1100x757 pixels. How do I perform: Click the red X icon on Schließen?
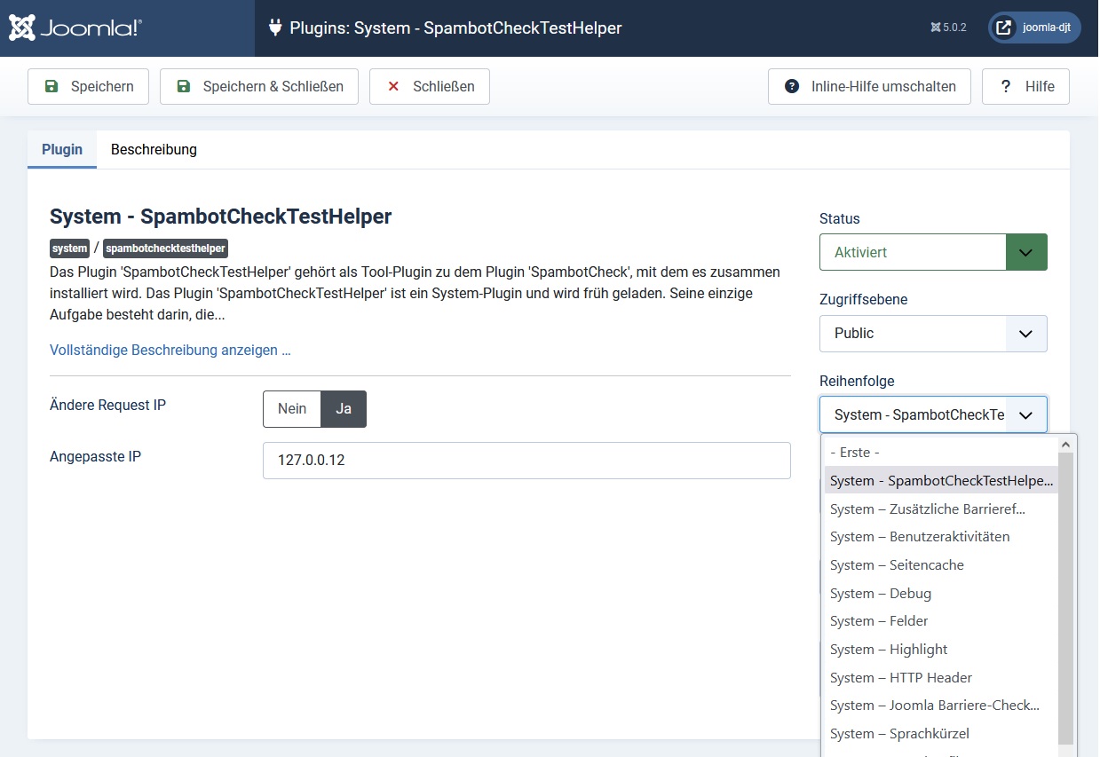point(392,86)
